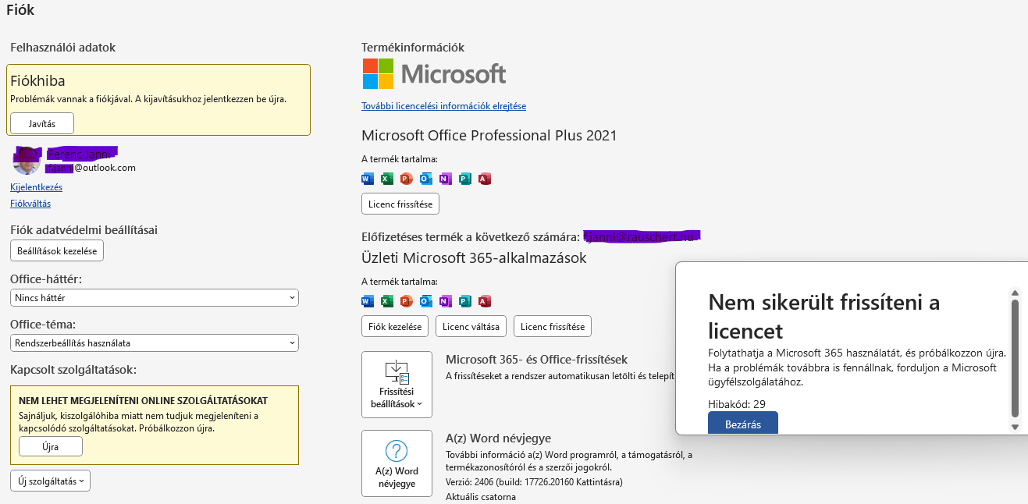Click Word icon under Office Professional Plus 2021
The image size is (1028, 504).
click(x=368, y=179)
